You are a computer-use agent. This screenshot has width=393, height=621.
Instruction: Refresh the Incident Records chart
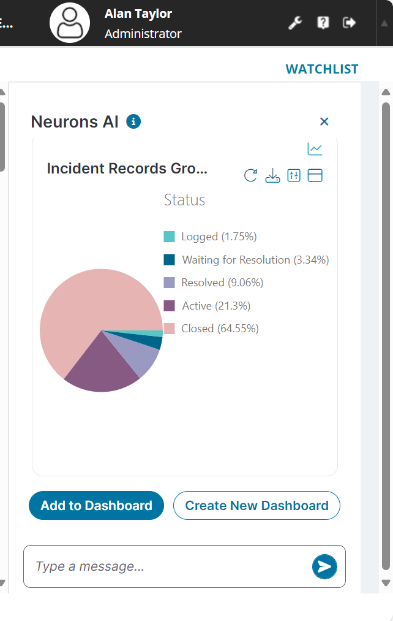(x=251, y=176)
